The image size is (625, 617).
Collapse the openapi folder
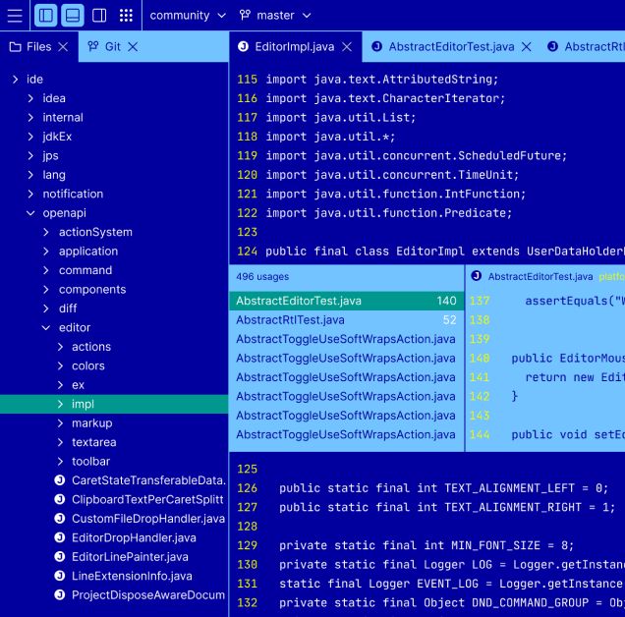pos(30,213)
